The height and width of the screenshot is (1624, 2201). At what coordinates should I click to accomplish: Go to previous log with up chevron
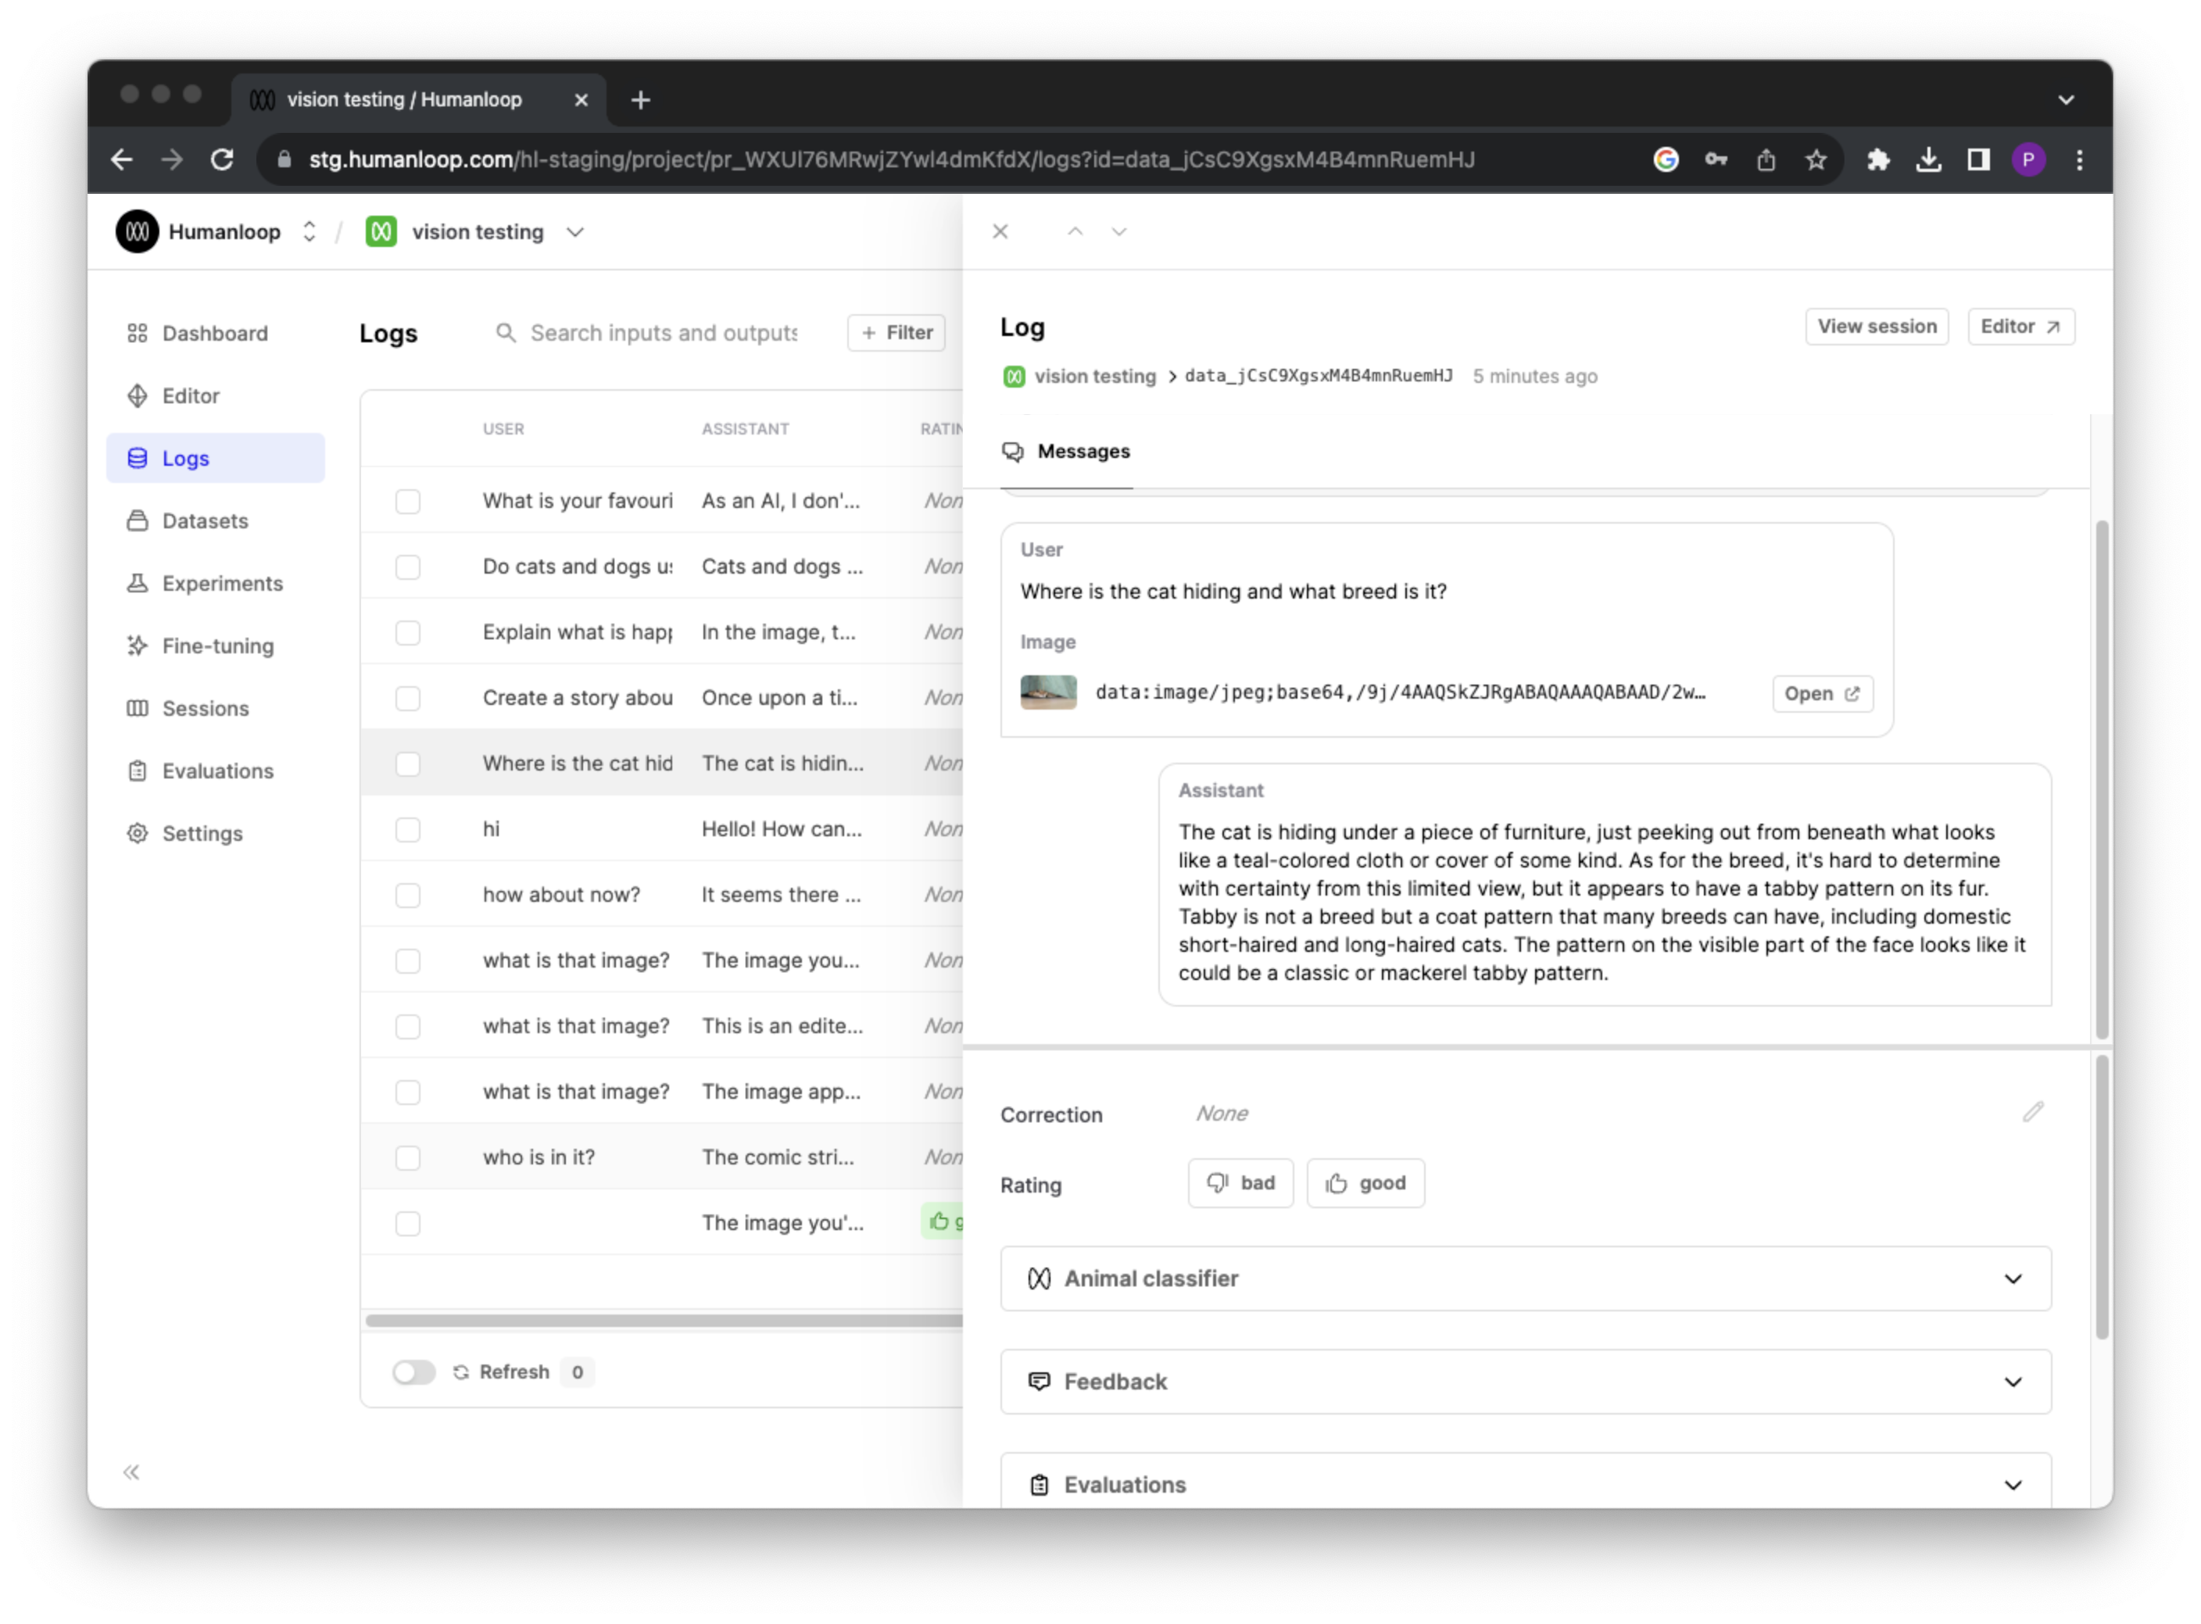click(x=1075, y=232)
